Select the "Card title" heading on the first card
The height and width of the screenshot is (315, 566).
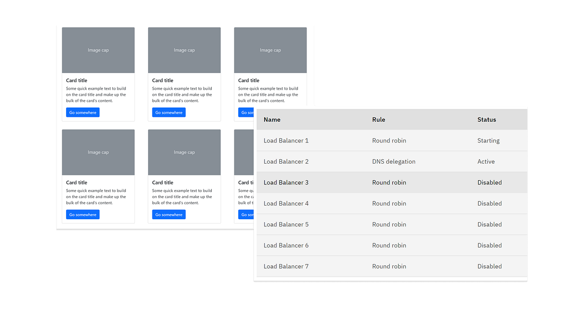click(x=76, y=80)
